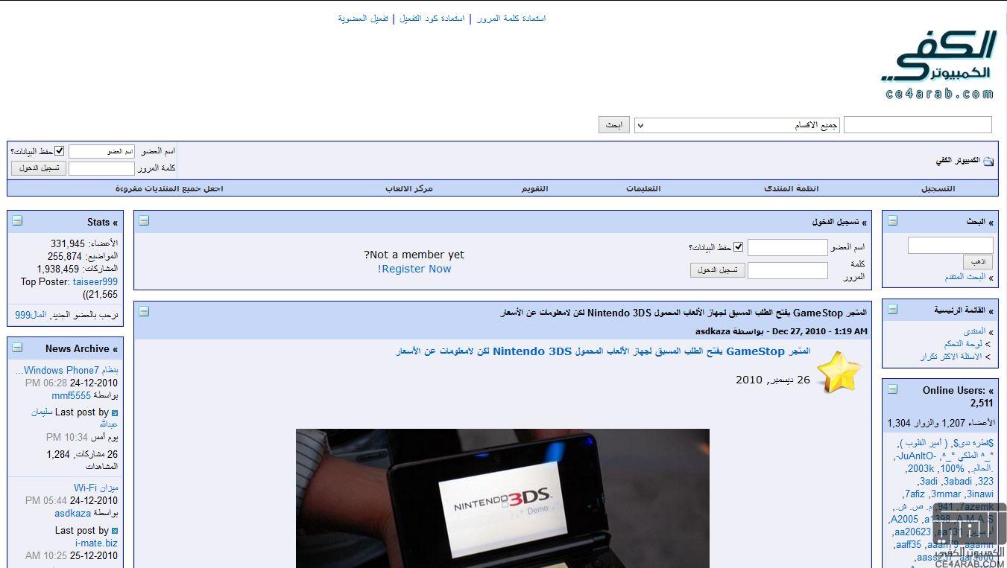Screen dimensions: 1007x568
Task: Collapse the GameStop Nintendo 3DS article panel
Action: [x=144, y=311]
